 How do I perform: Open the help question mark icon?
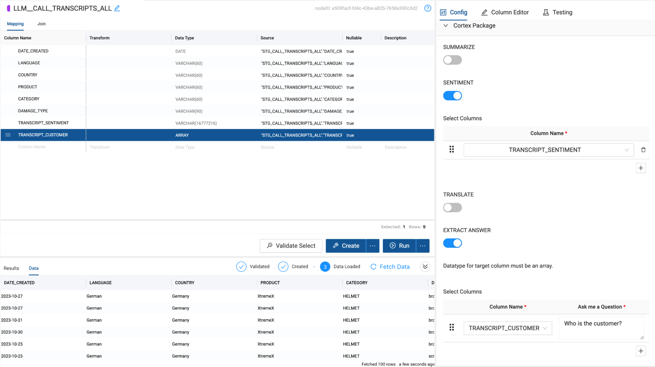pos(428,8)
